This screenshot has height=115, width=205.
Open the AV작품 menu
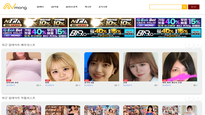tap(55, 7)
